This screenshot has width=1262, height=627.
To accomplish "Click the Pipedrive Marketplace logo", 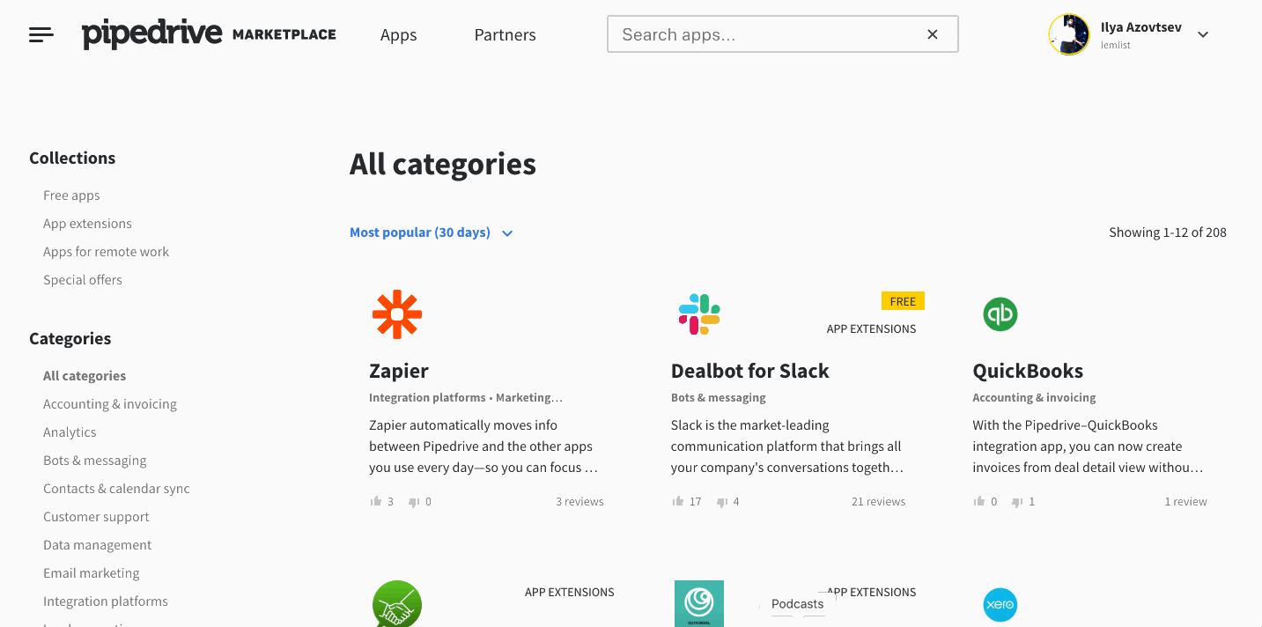I will 208,33.
